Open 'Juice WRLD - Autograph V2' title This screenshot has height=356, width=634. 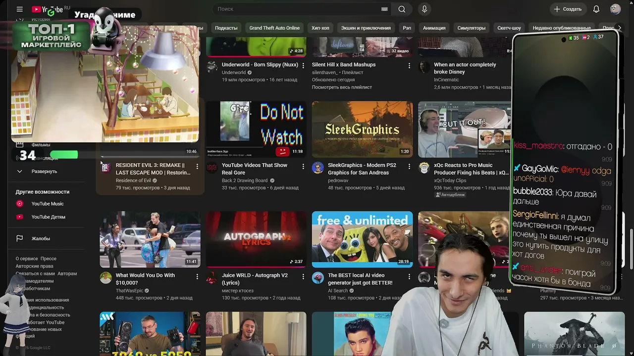point(255,279)
